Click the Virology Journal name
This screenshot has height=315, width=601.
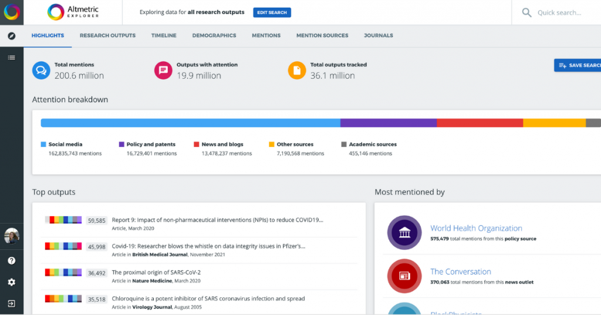(152, 307)
